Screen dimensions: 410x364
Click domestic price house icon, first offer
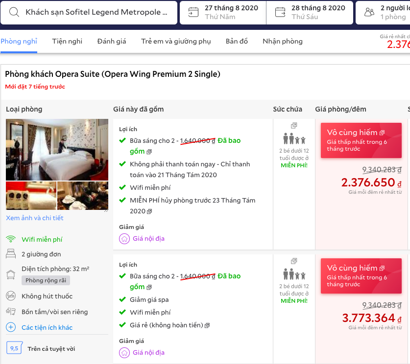click(x=124, y=239)
